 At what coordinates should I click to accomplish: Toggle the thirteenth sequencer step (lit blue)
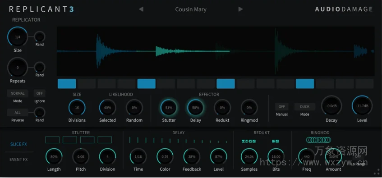point(305,83)
